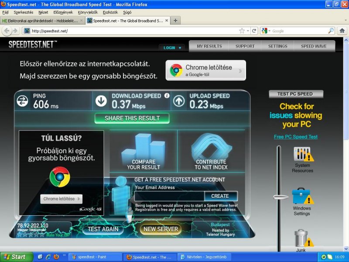
Task: Click the NEW SERVER button
Action: (x=161, y=229)
